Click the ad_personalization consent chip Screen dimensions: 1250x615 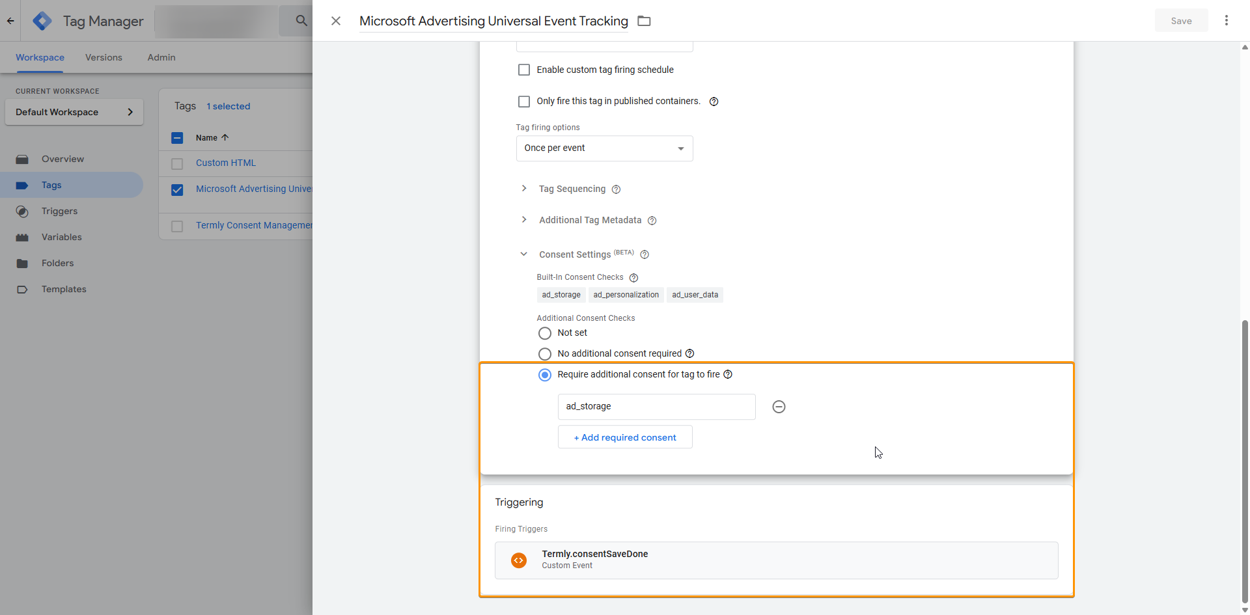click(626, 295)
